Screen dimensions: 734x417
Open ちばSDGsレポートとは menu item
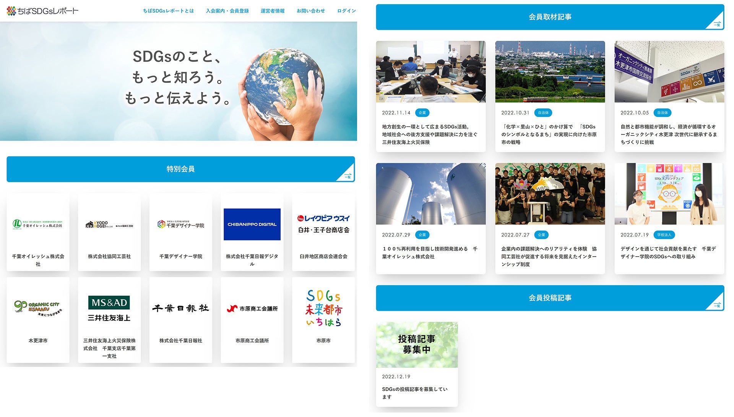[x=168, y=11]
